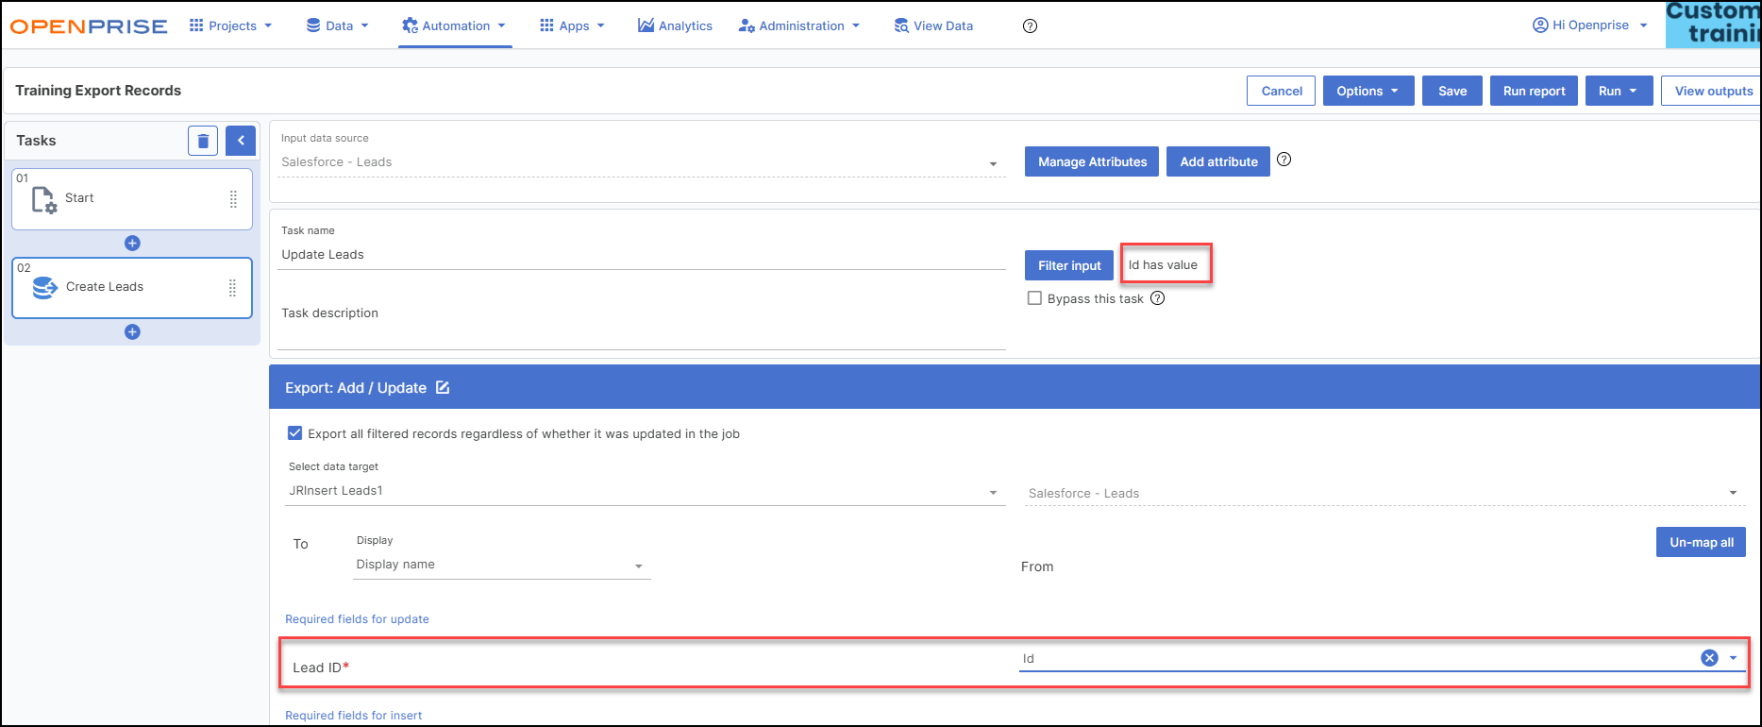
Task: Select the Start task in Tasks list
Action: coord(132,198)
